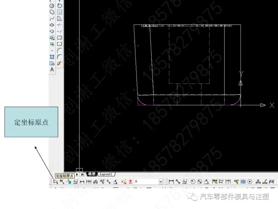Viewport: 278px width, 209px height.
Task: Use the Break at Point tool
Action: (59, 38)
